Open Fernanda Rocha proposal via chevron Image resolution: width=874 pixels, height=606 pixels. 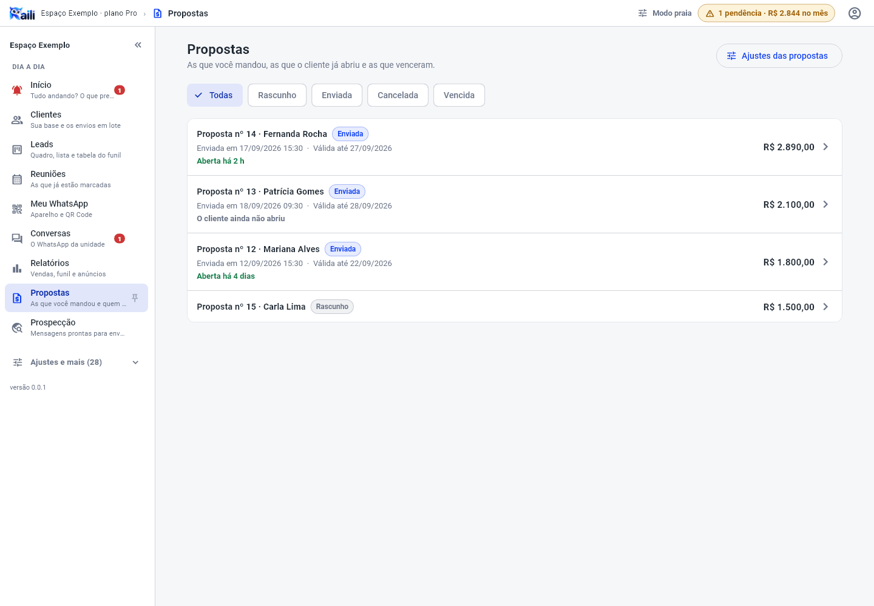[825, 147]
